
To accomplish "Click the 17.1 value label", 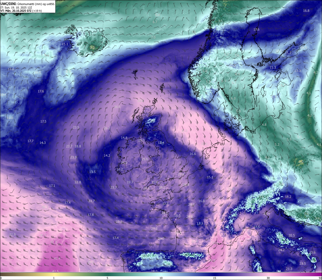I will pyautogui.click(x=52, y=186).
